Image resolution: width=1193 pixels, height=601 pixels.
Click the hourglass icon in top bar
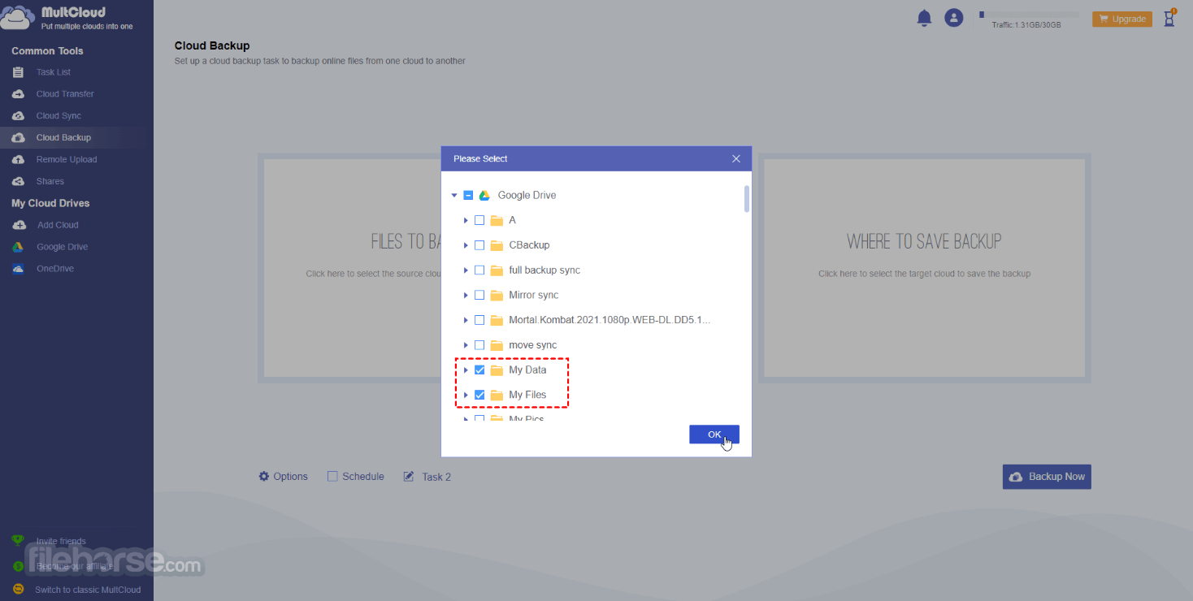(1169, 18)
